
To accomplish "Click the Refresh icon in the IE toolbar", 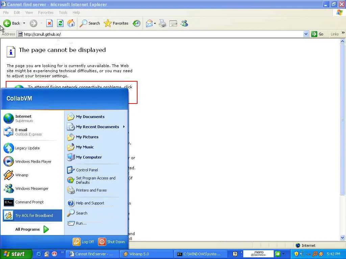I will click(x=60, y=23).
